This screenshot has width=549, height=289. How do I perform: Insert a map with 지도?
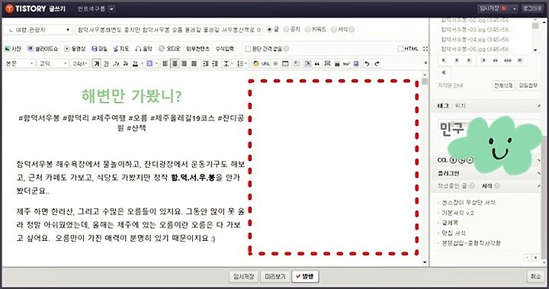pos(121,49)
